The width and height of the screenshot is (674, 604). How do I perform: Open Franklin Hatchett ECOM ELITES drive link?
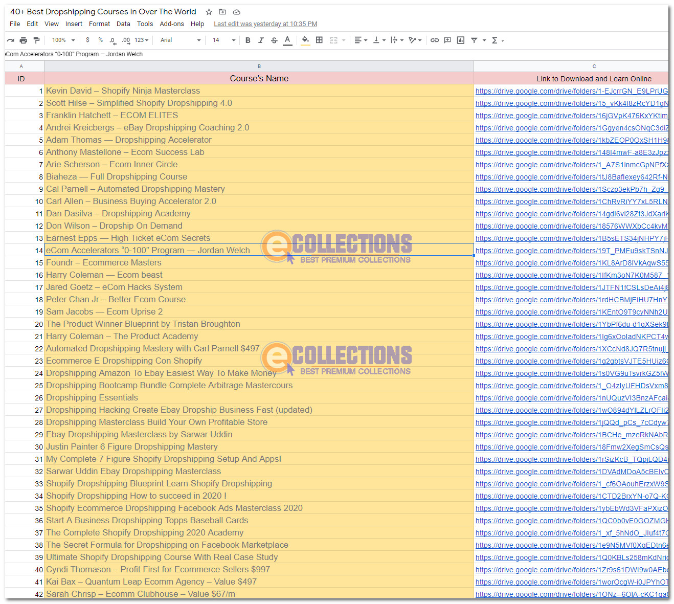572,116
